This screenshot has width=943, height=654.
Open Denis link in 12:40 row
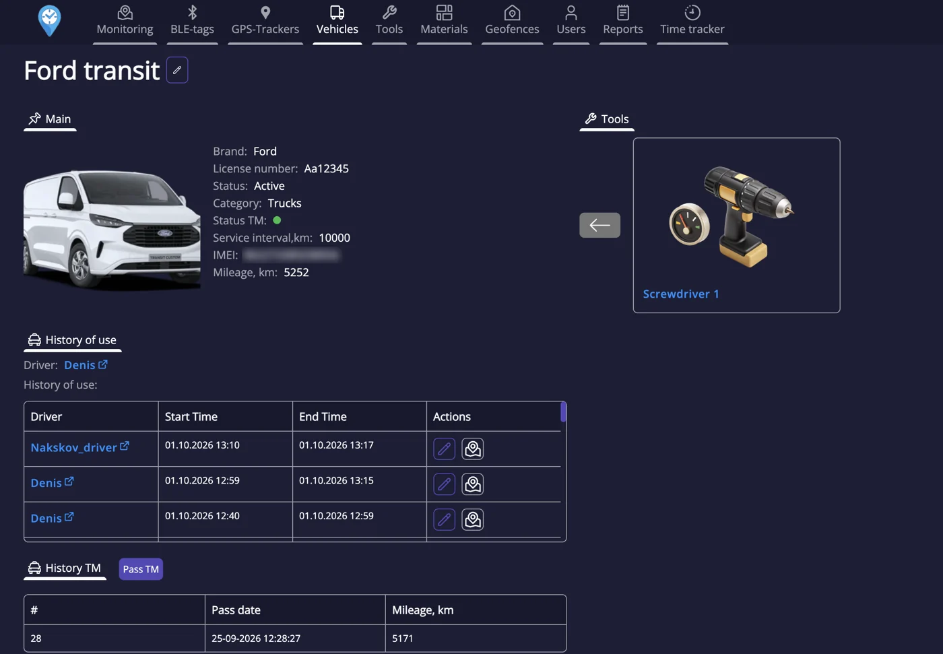52,518
